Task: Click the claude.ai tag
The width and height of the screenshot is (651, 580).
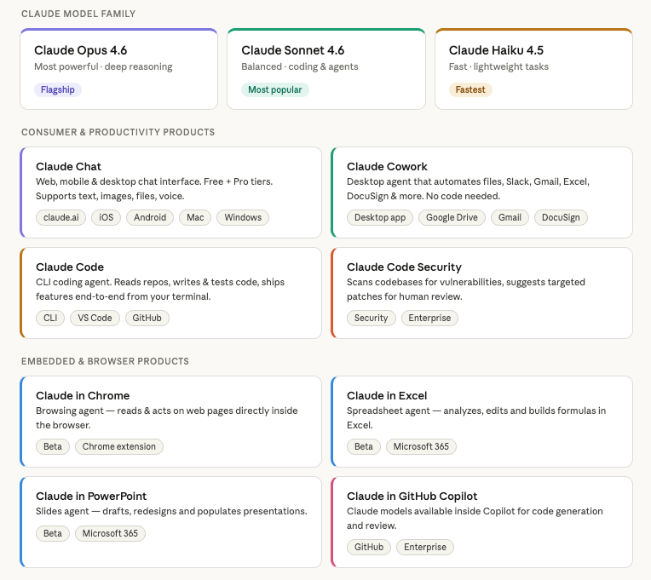Action: (61, 217)
